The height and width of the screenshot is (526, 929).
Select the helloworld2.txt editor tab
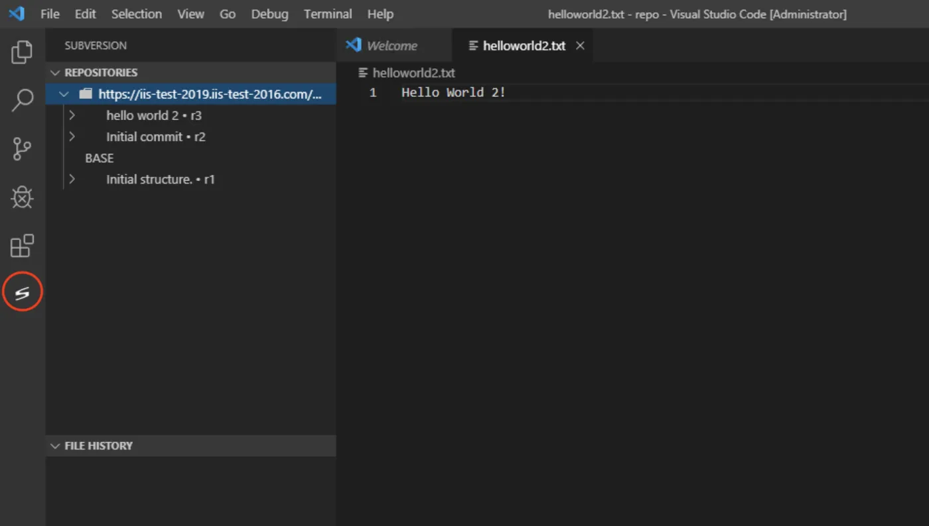[522, 46]
